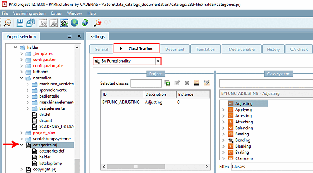The height and width of the screenshot is (173, 313).
Task: Click the first grayed document toolbar icon
Action: point(43,23)
